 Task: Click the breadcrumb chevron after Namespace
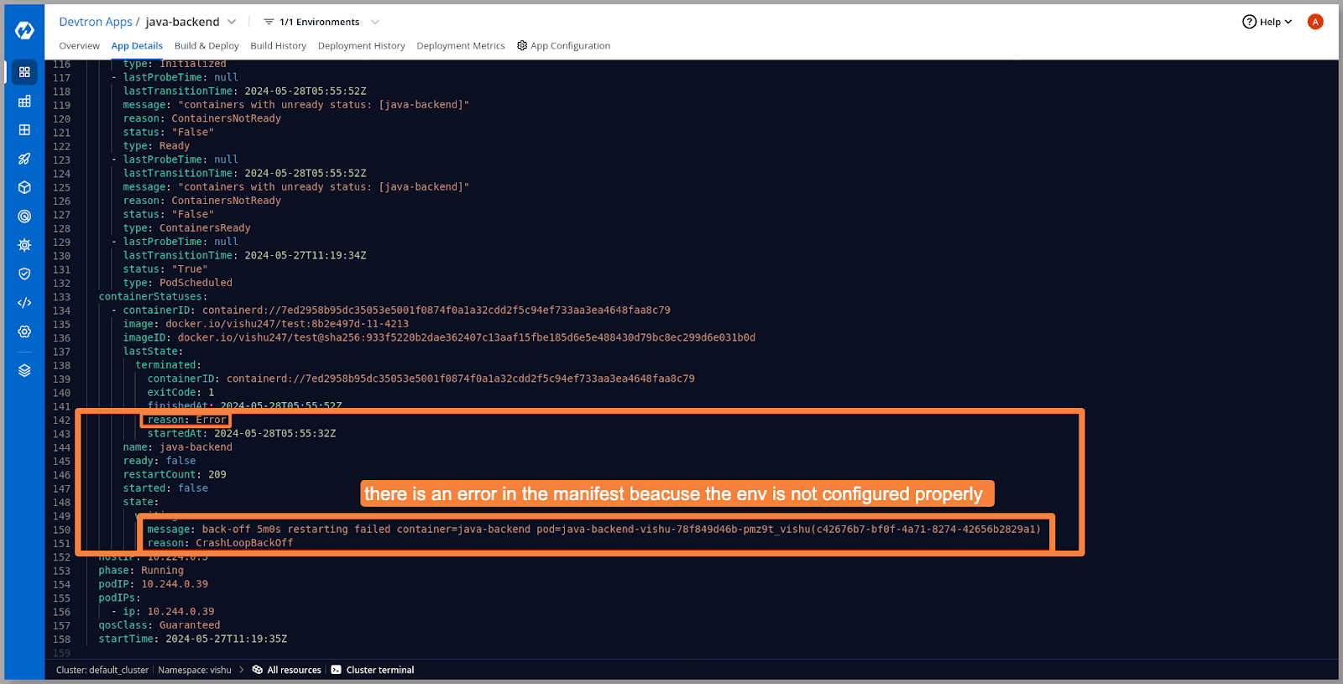[242, 670]
